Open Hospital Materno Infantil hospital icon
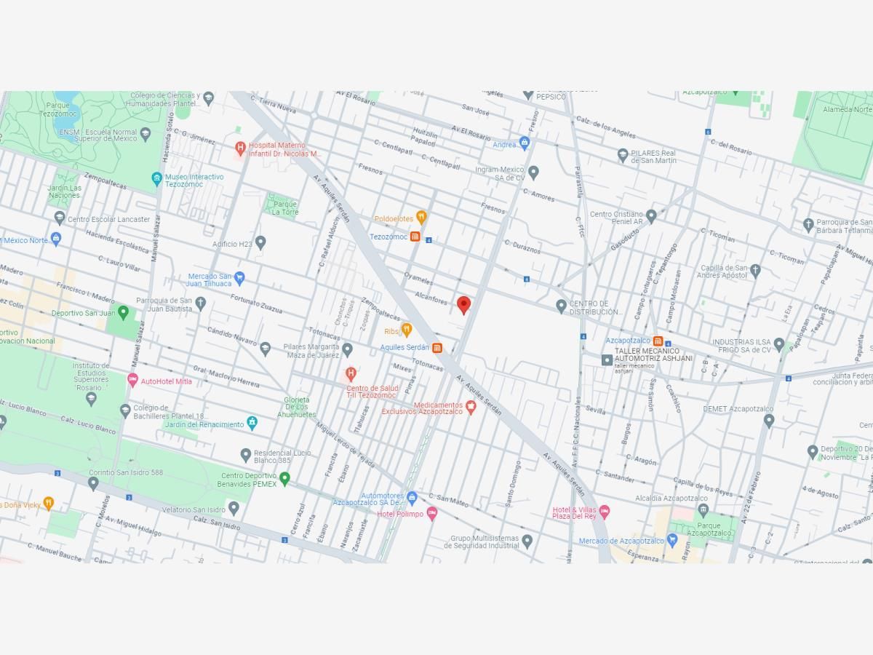Screen dimensions: 873x655 coord(240,149)
